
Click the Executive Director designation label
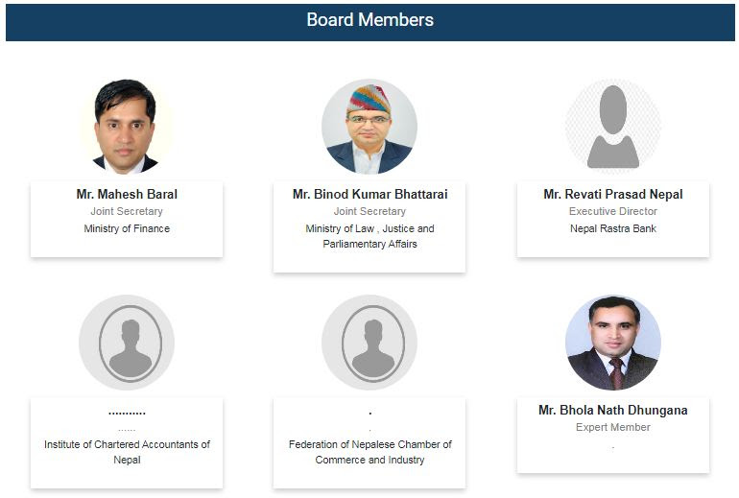click(x=612, y=211)
